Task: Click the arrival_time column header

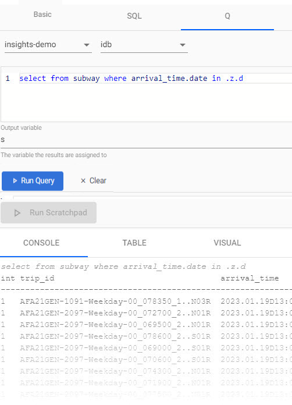Action: [x=250, y=278]
